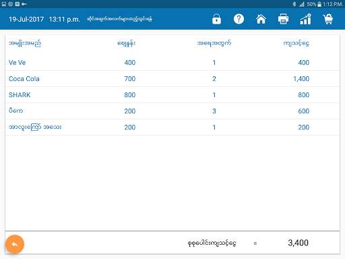
Task: Open help via question mark icon
Action: click(239, 19)
